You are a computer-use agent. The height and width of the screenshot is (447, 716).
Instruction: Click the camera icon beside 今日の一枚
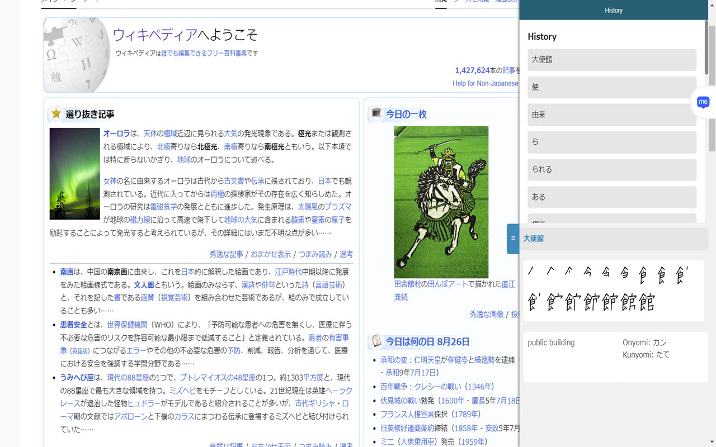[375, 114]
